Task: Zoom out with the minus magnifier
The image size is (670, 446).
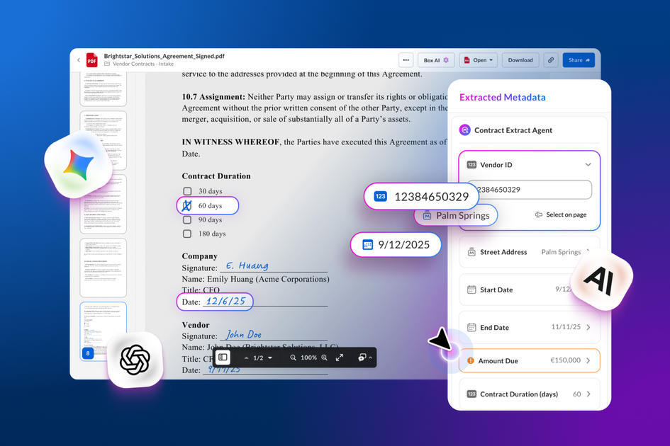Action: tap(293, 358)
